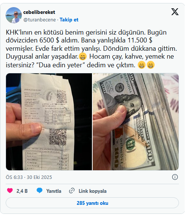Viewport: 188px width, 218px height.
Task: Open the hundred dollar bills photo
Action: pyautogui.click(x=136, y=122)
